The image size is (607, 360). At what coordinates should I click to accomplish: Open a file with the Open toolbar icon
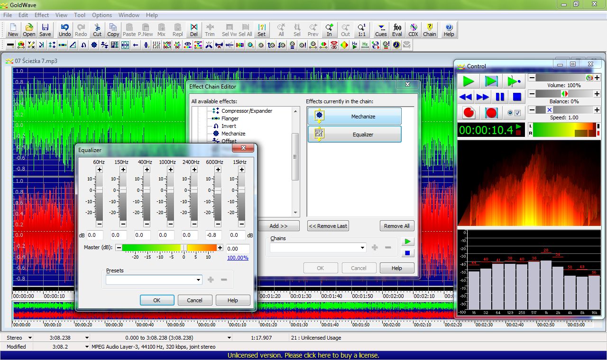click(x=29, y=30)
